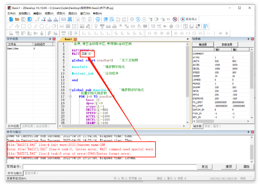This screenshot has width=260, height=184.
Task: Cut selection with the scissors icon
Action: tap(78, 19)
